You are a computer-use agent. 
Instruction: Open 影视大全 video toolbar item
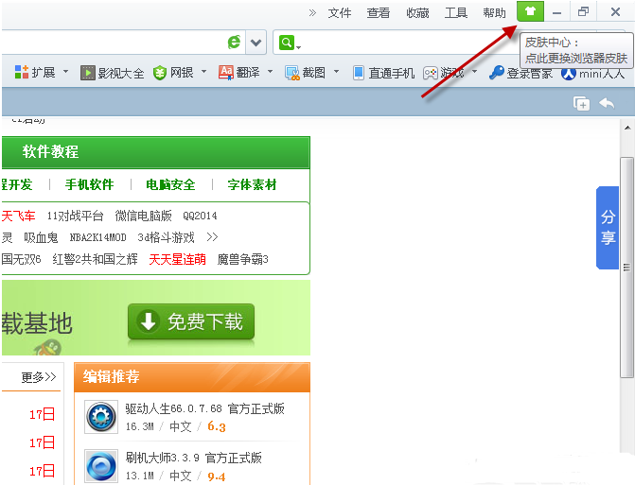click(x=113, y=73)
